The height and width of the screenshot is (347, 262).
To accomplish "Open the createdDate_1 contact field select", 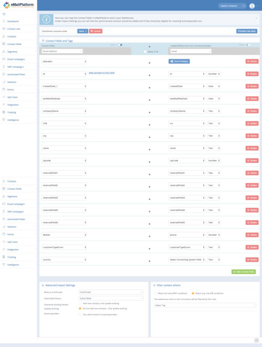I will (64, 86).
